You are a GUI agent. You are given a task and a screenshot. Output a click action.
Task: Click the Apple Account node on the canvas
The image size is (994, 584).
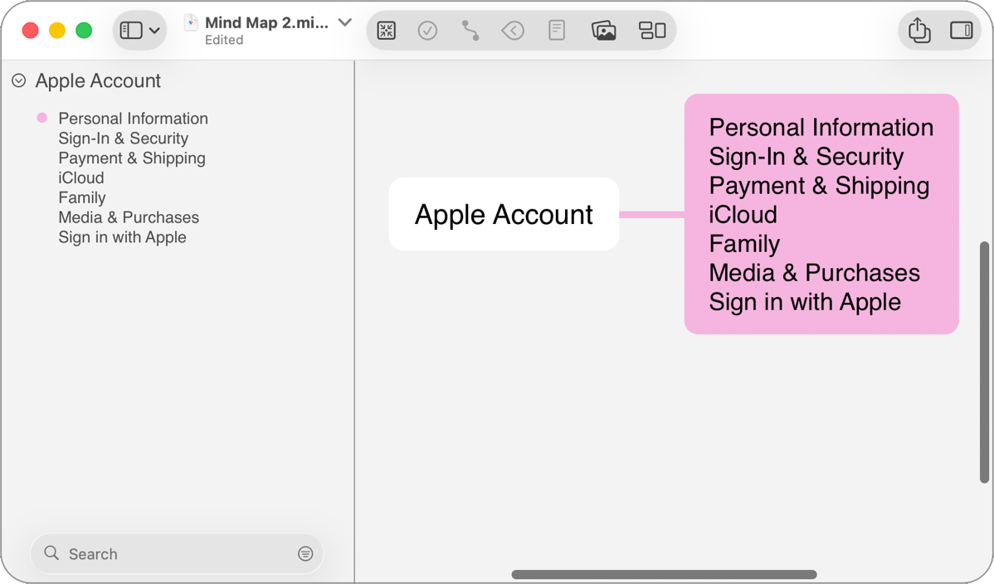(503, 214)
